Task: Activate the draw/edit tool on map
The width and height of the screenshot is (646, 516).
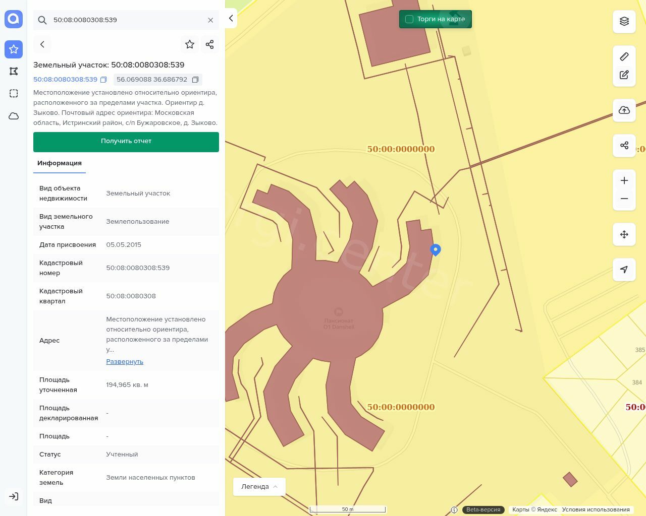Action: click(624, 75)
